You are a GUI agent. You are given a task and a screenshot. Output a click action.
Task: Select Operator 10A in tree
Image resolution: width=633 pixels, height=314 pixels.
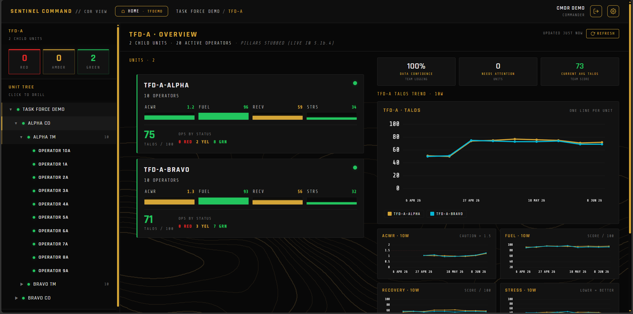59,151
